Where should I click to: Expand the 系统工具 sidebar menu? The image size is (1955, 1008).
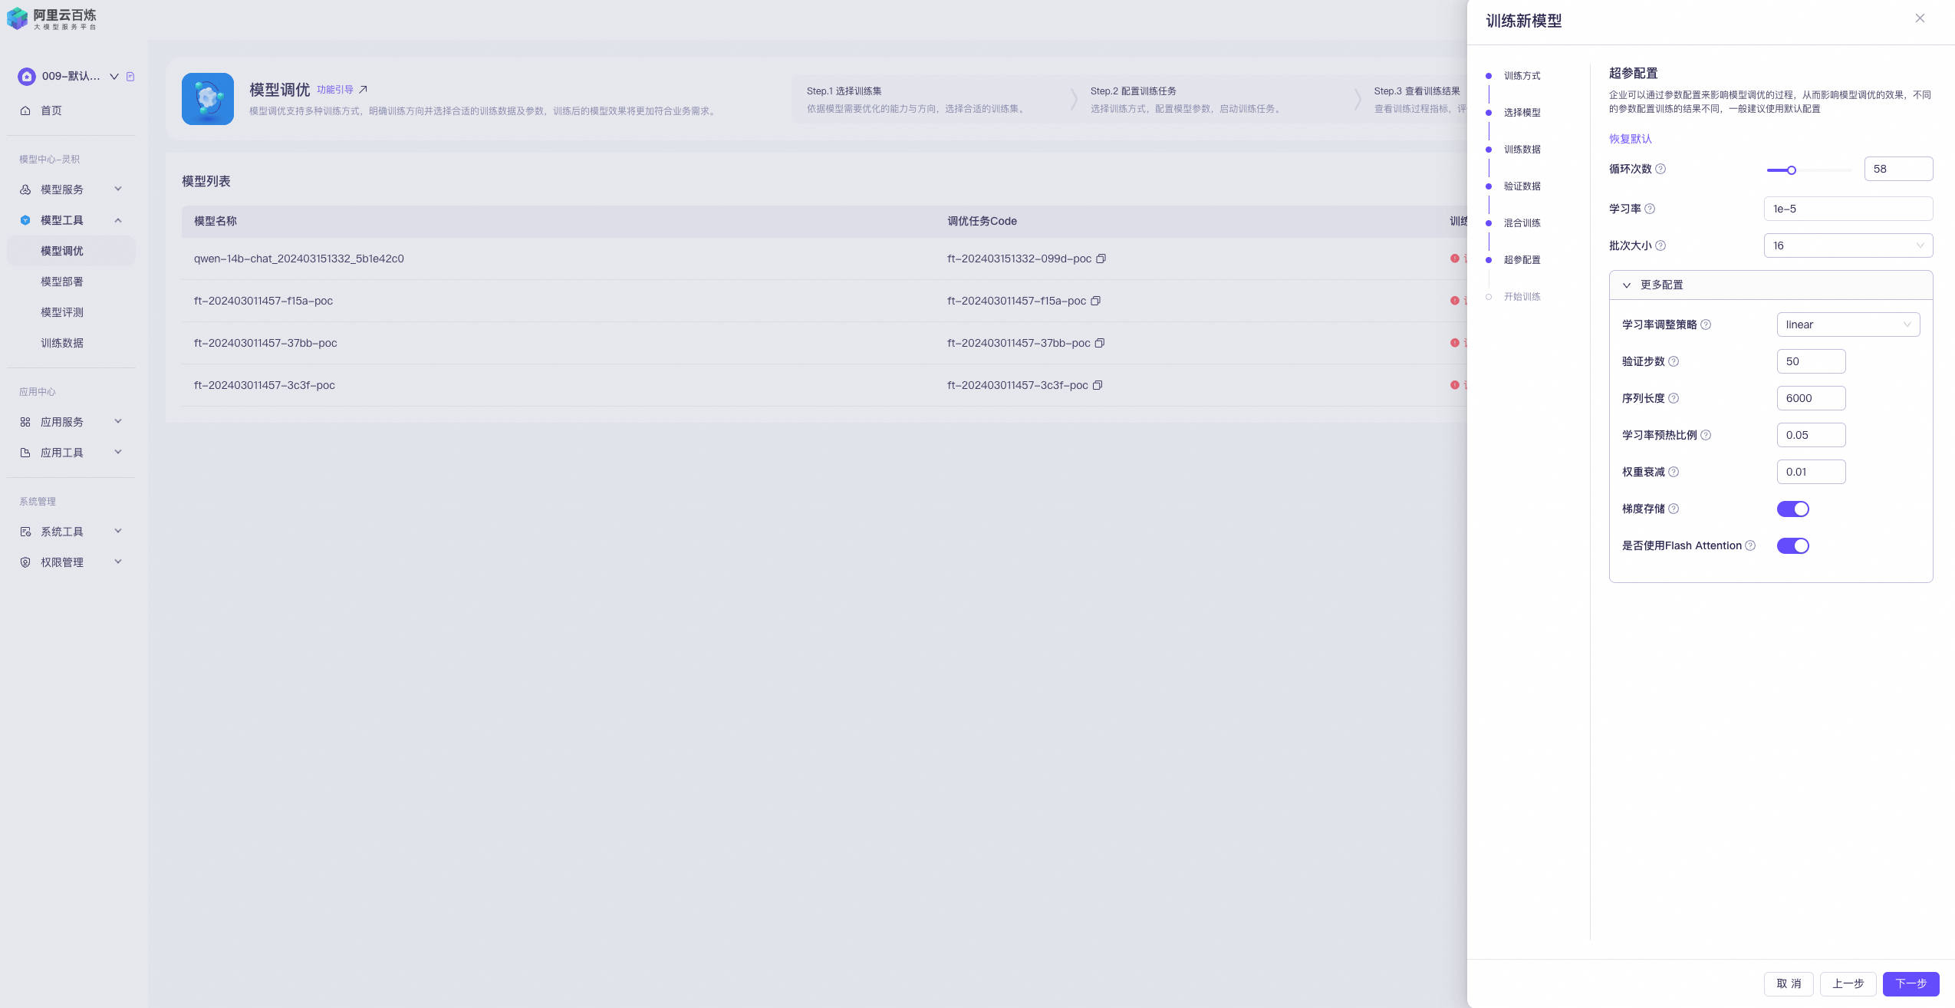click(118, 531)
